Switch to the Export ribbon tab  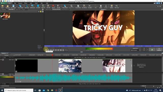(x=36, y=3)
